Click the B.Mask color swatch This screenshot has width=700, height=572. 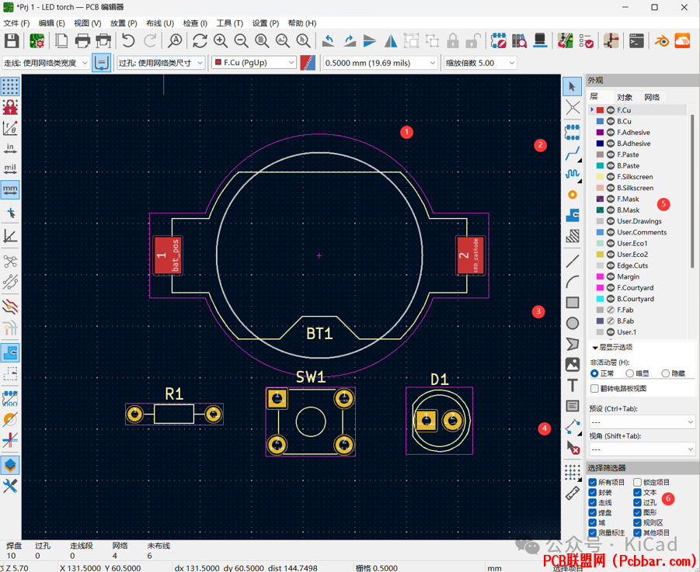point(600,210)
